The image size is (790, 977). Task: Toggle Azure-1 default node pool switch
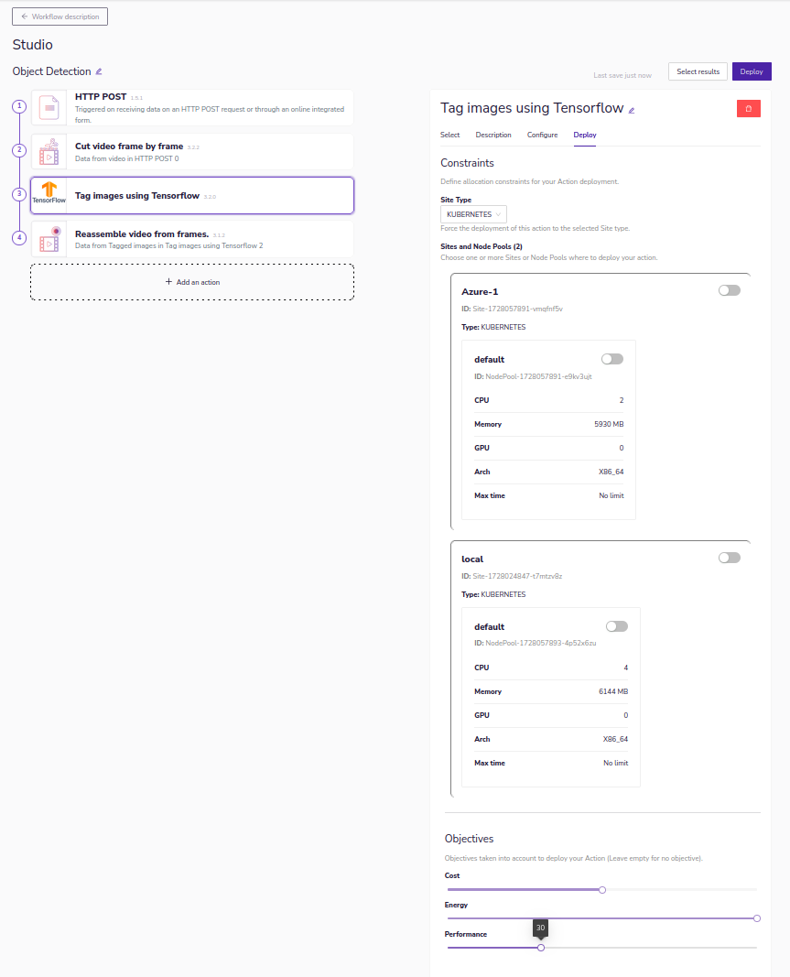tap(611, 359)
